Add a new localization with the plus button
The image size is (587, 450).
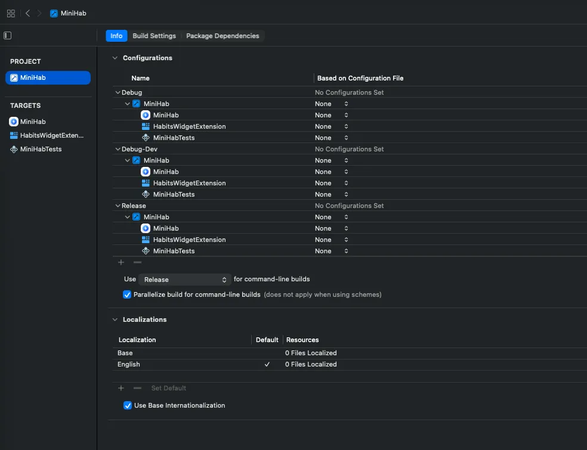click(x=121, y=388)
